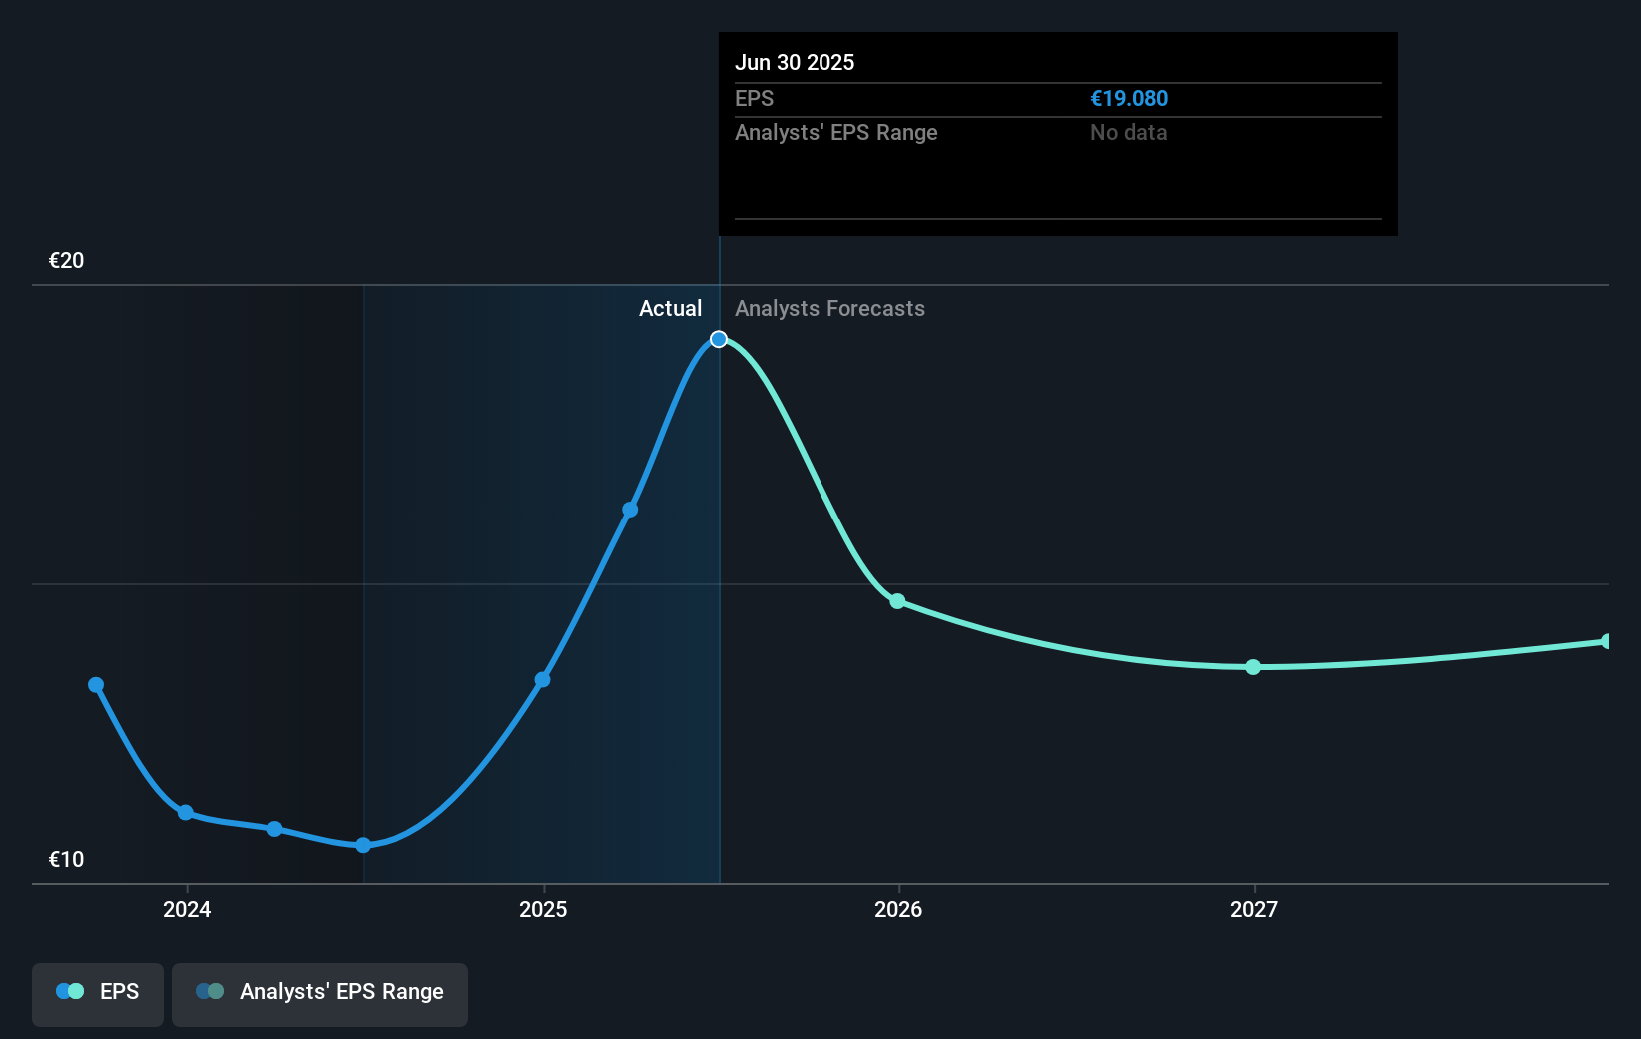This screenshot has height=1039, width=1641.
Task: Select the lowest EPS point in mid-2024
Action: click(363, 845)
